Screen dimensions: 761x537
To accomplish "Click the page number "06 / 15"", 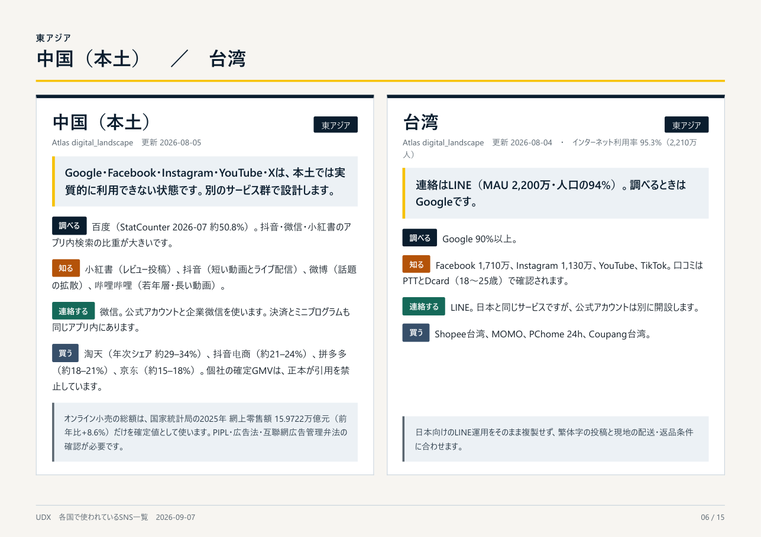I will (x=713, y=518).
